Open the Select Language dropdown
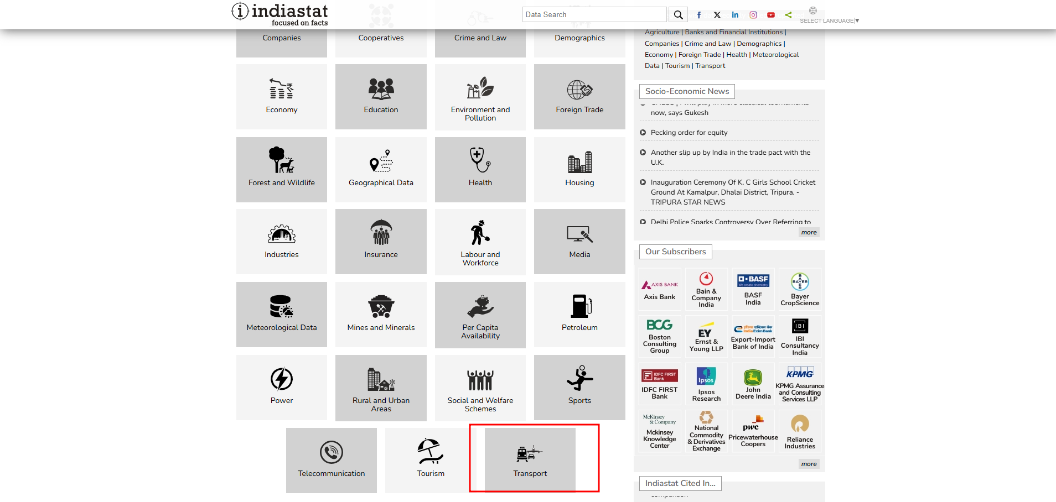The width and height of the screenshot is (1056, 502). [x=829, y=20]
